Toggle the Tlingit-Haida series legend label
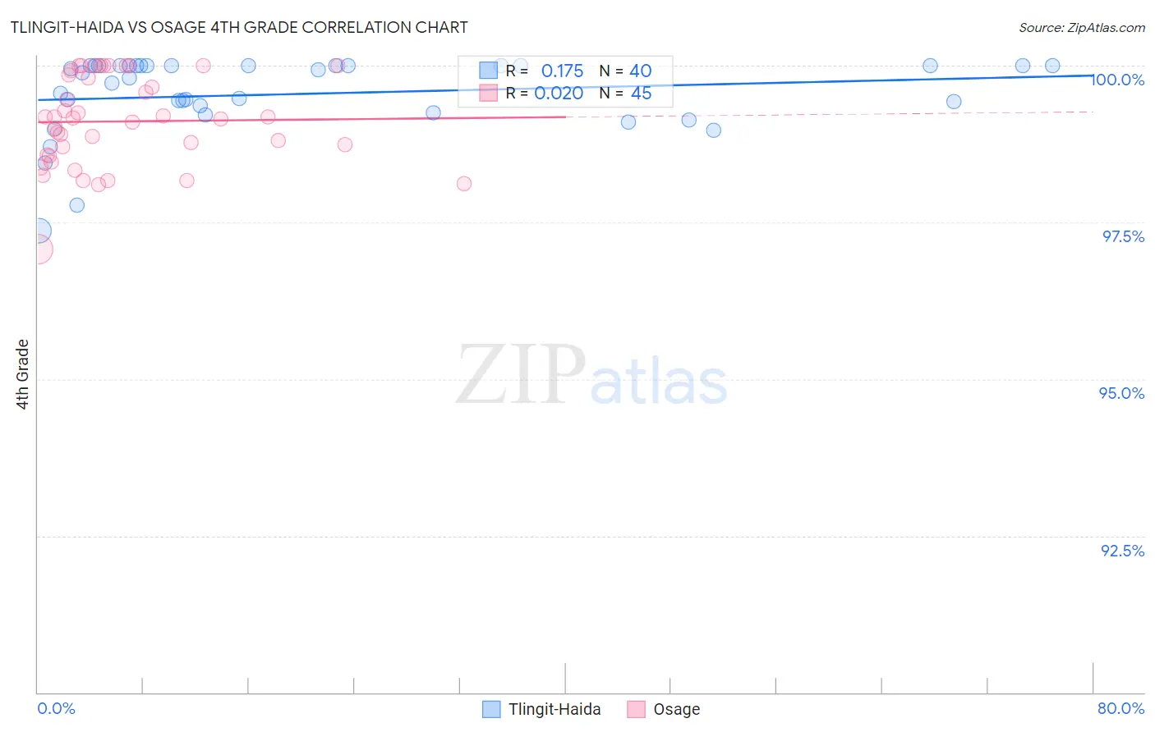Image resolution: width=1155 pixels, height=732 pixels. tap(554, 709)
